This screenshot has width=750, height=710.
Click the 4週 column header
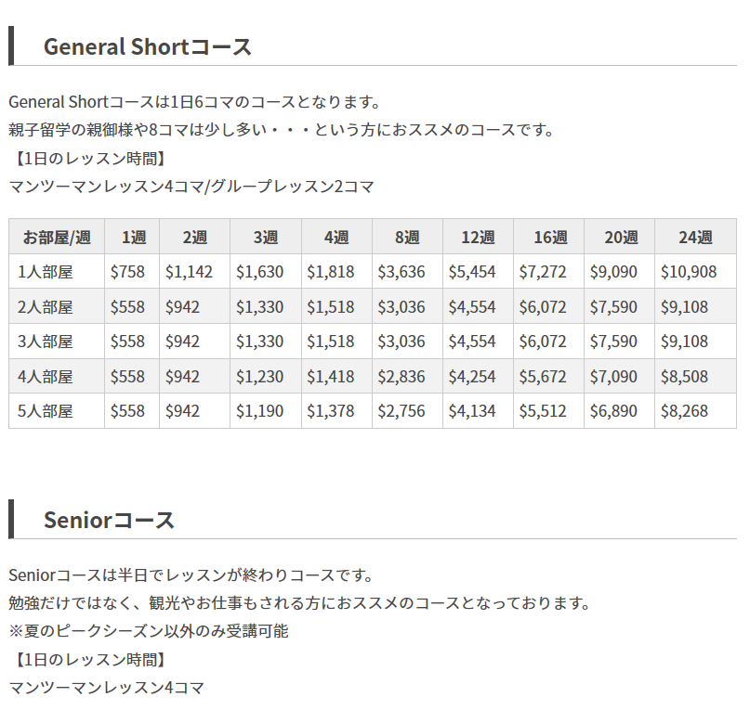coord(336,237)
